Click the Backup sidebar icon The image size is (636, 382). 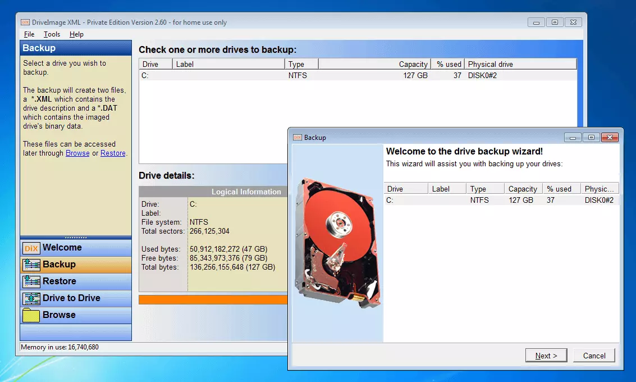click(31, 265)
